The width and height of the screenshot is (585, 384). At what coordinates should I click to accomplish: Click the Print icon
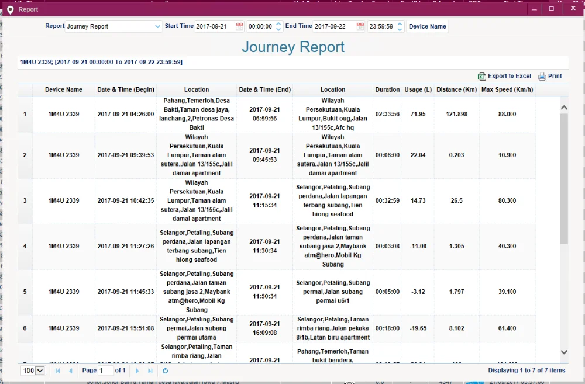pyautogui.click(x=542, y=77)
